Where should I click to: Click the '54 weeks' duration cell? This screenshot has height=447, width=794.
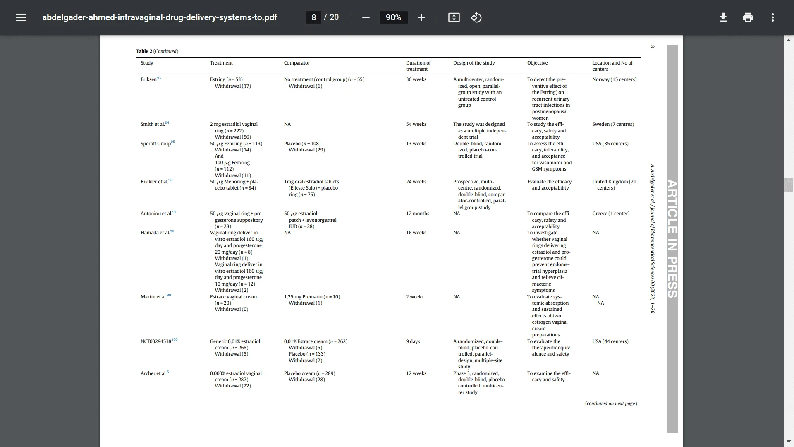pyautogui.click(x=416, y=124)
